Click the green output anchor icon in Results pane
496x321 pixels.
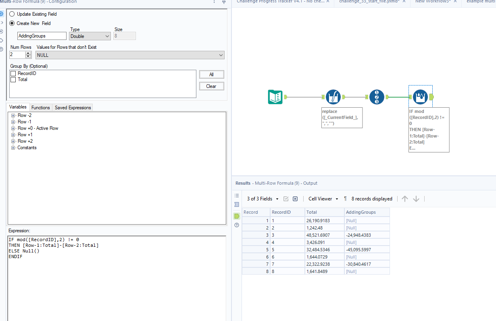236,216
